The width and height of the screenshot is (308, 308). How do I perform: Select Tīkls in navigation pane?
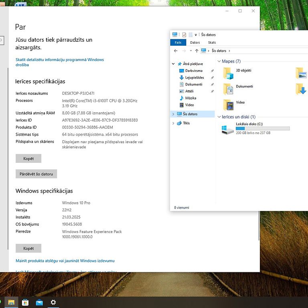(x=186, y=123)
